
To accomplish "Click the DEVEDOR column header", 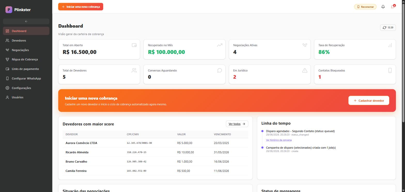I will 72,134.
